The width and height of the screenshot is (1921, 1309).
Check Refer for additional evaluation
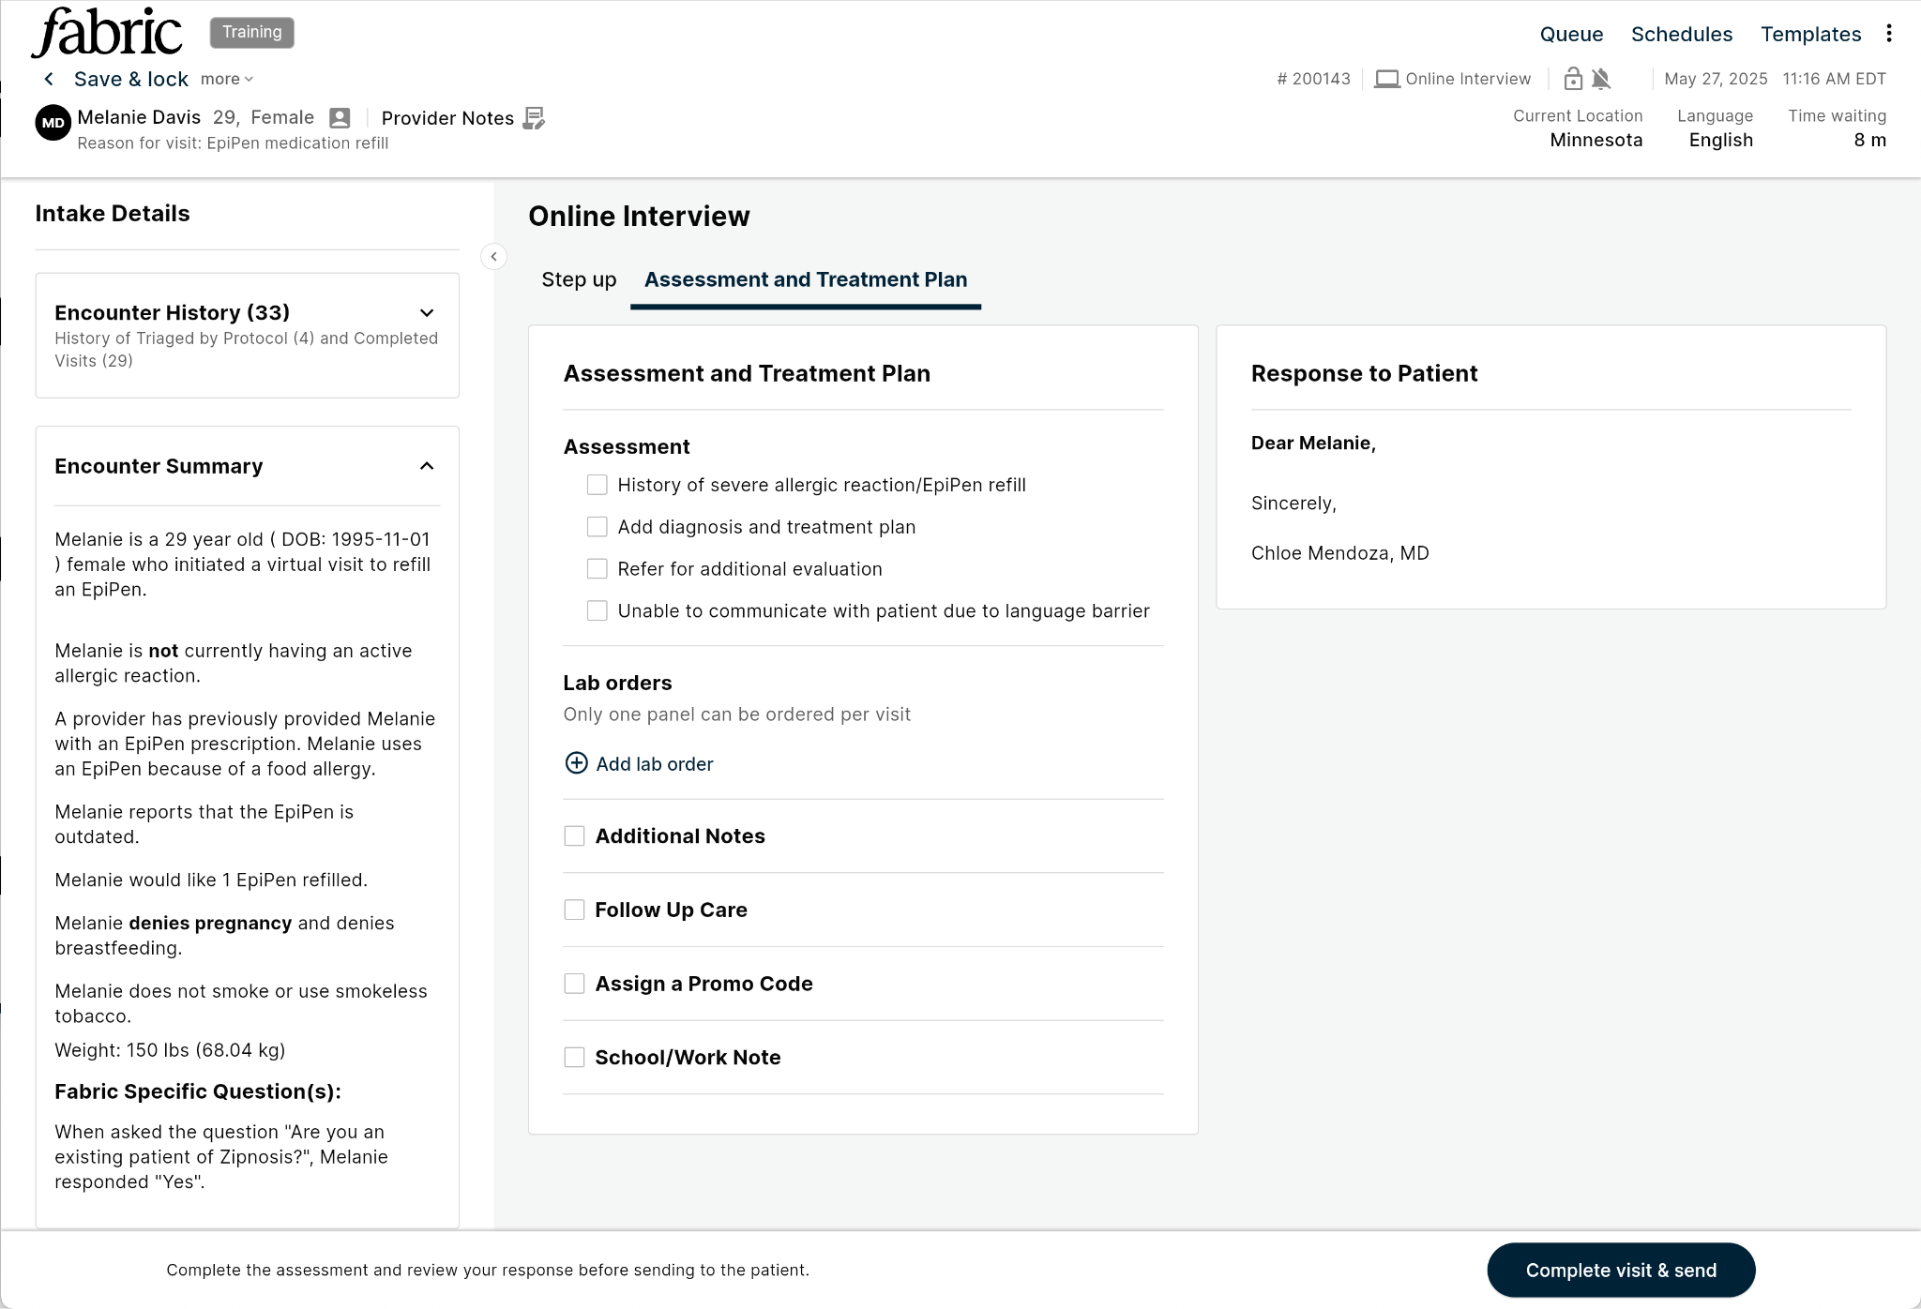point(597,569)
